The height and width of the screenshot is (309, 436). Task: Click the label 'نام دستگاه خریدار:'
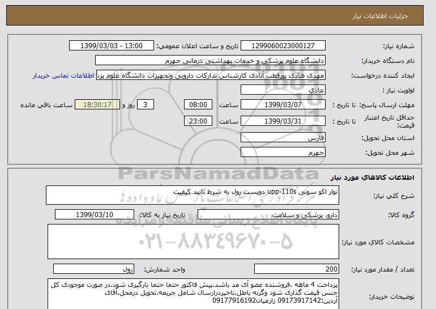click(388, 61)
